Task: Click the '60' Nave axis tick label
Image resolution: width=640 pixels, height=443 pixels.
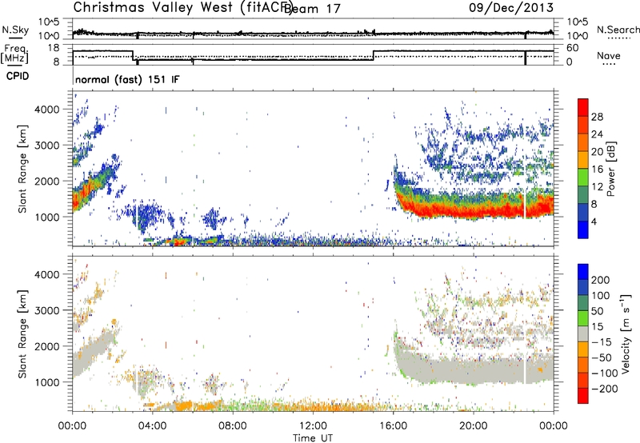Action: (x=573, y=48)
